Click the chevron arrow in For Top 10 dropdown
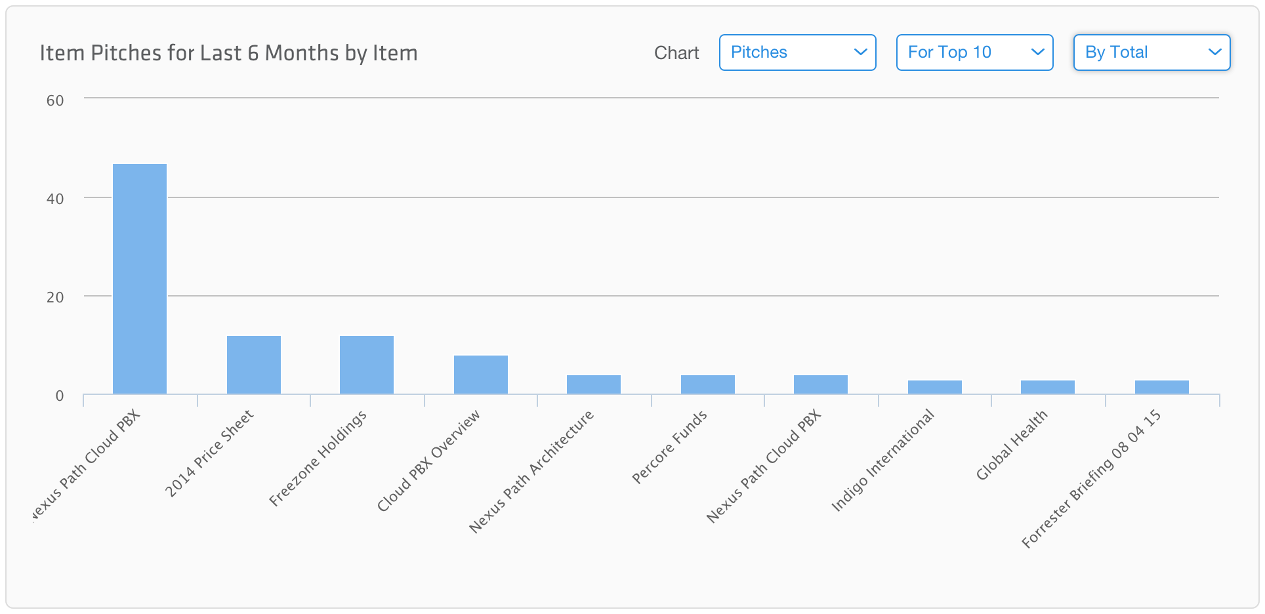This screenshot has height=614, width=1265. pyautogui.click(x=1038, y=52)
